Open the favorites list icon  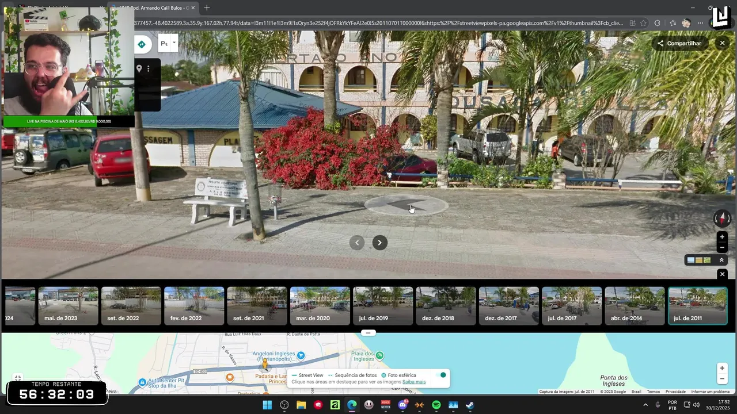click(x=672, y=23)
